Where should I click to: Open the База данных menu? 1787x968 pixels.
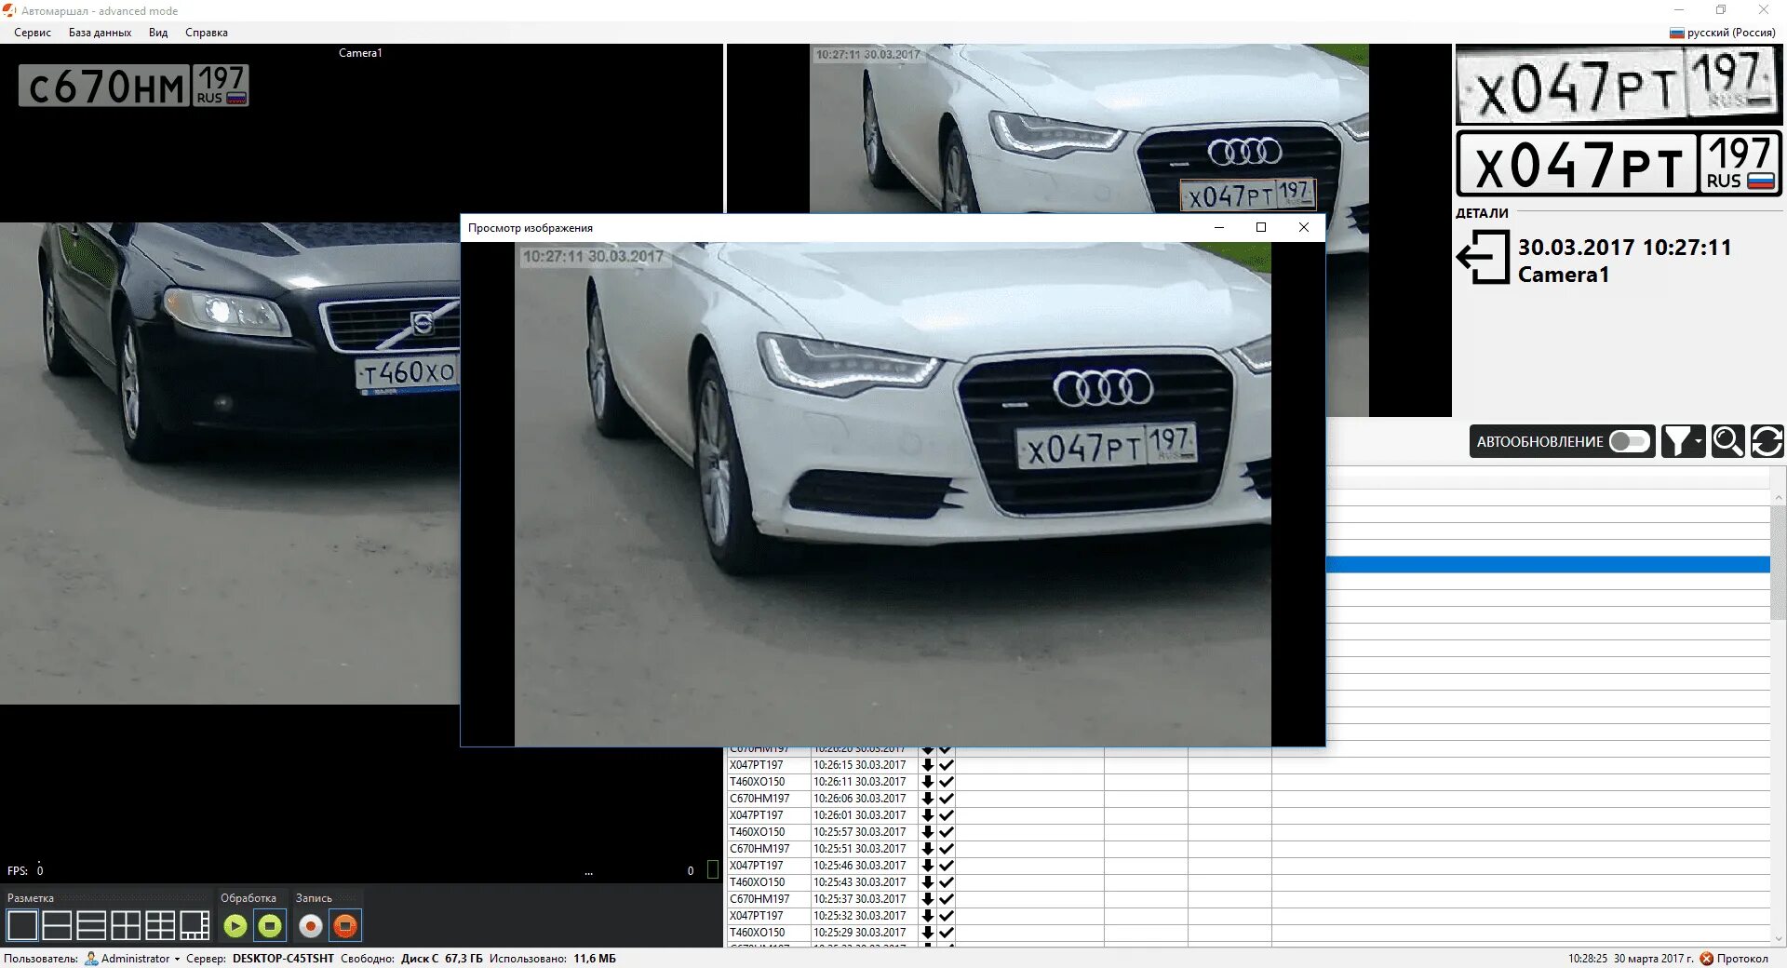(x=100, y=33)
